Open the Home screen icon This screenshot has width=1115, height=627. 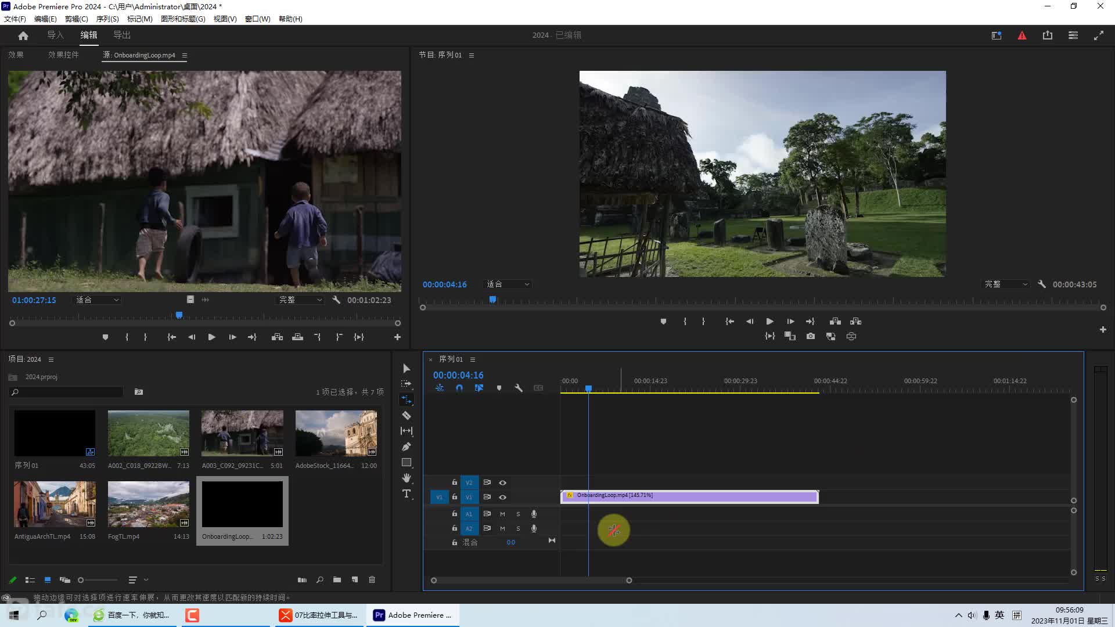pyautogui.click(x=23, y=35)
